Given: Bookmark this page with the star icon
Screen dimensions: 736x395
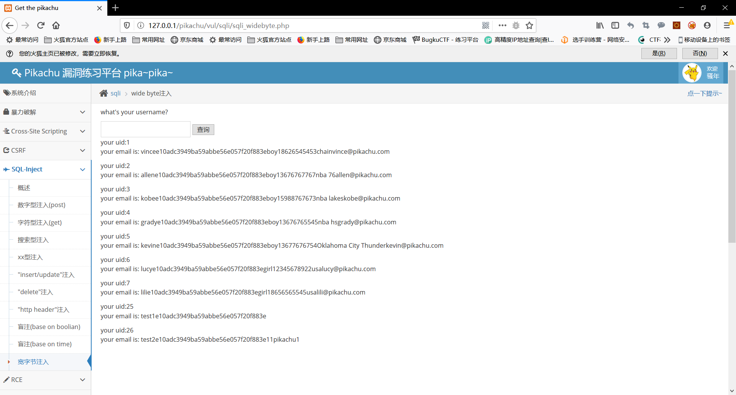Looking at the screenshot, I should click(529, 25).
